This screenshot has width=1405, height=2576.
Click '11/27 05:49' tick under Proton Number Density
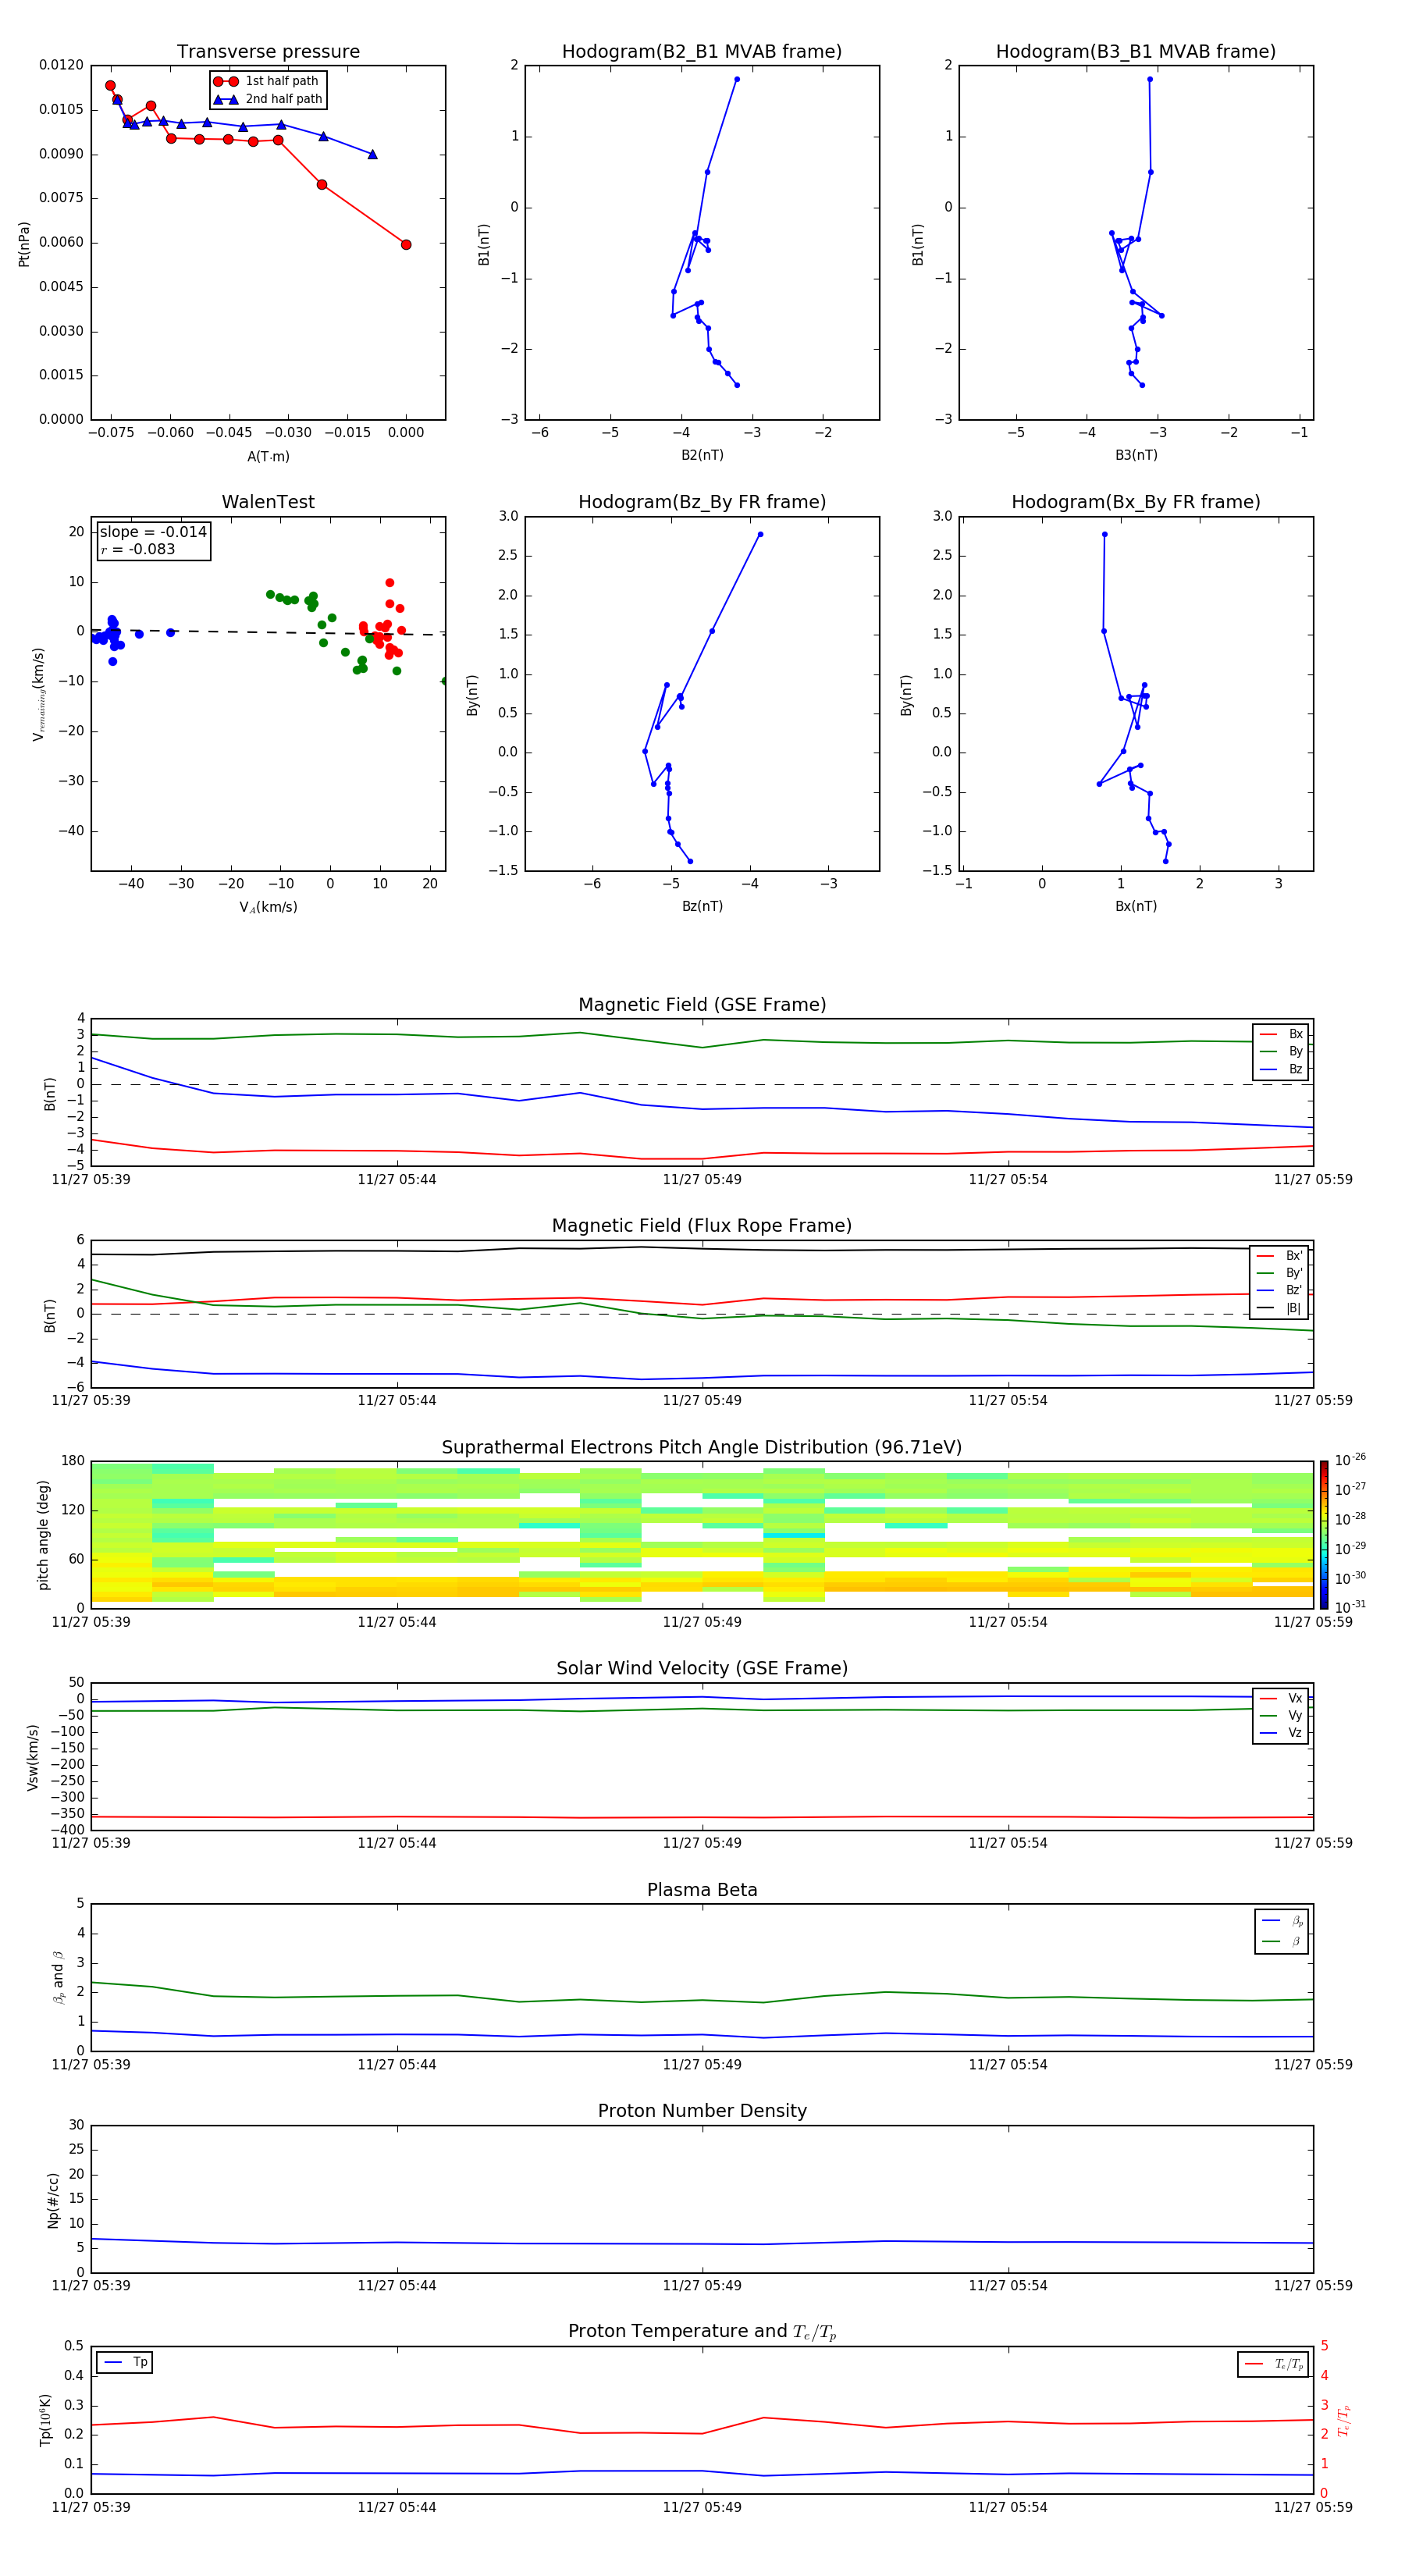[702, 2285]
